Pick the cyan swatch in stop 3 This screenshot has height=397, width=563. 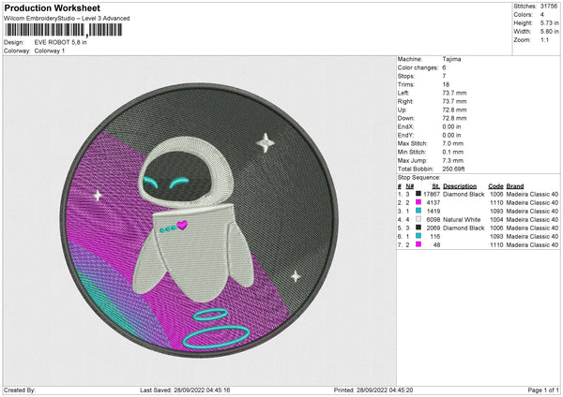tap(417, 211)
